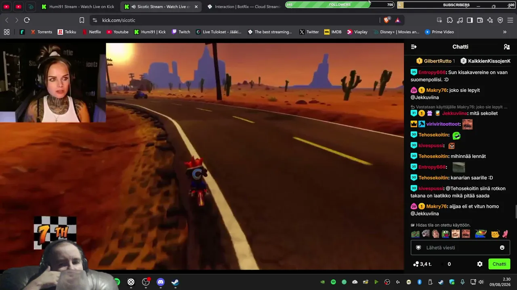Open the browser extensions puzzle icon
517x290 pixels.
pyautogui.click(x=450, y=20)
